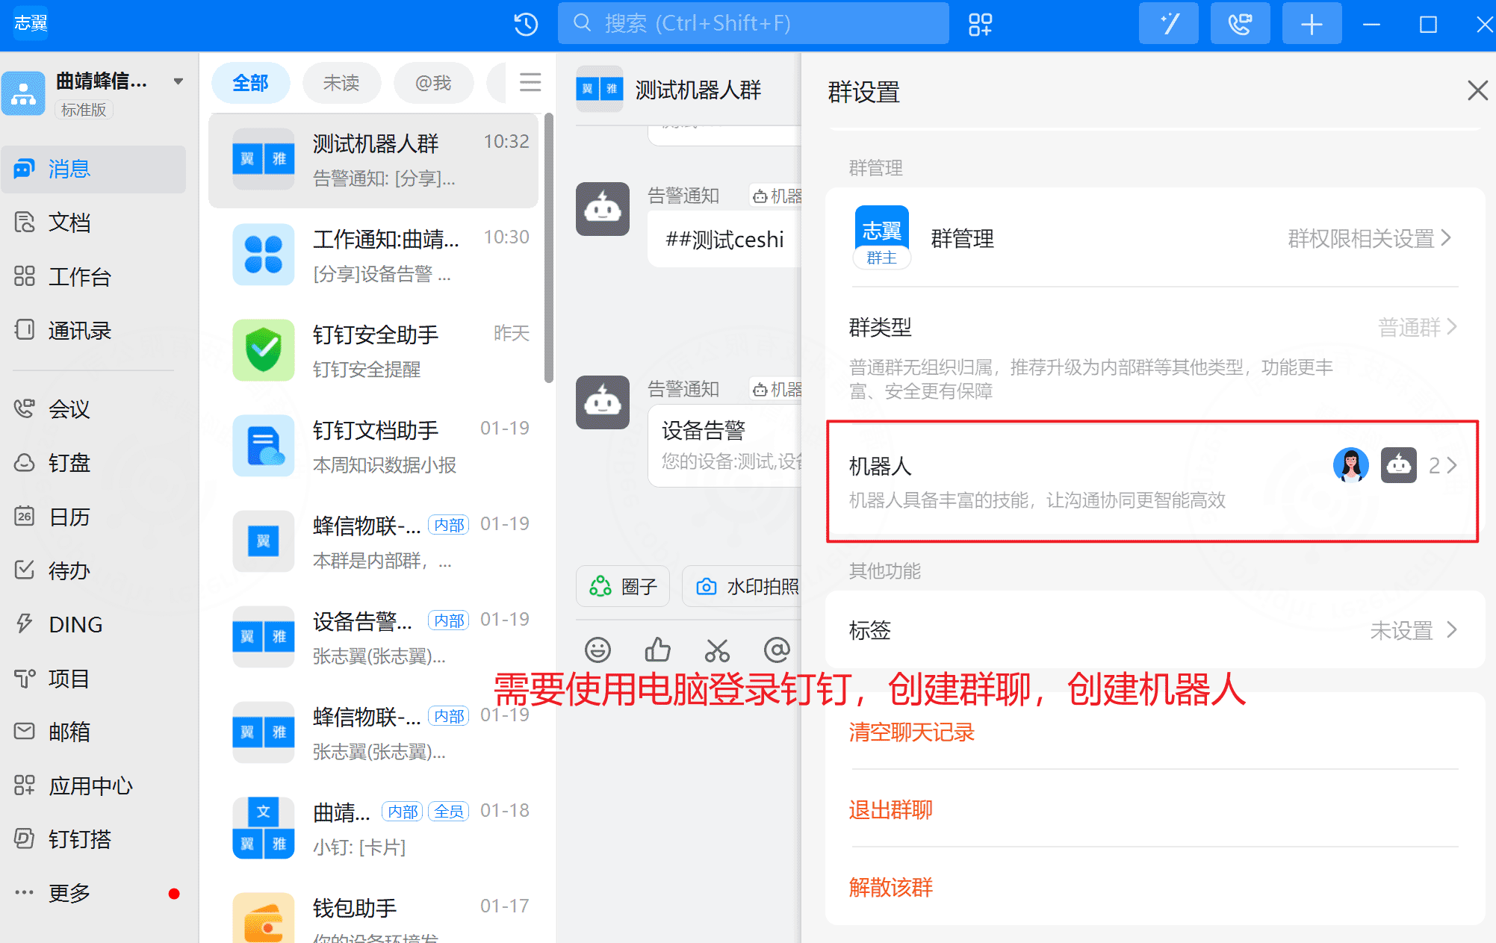
Task: Click 退出群聊 link
Action: (x=890, y=810)
